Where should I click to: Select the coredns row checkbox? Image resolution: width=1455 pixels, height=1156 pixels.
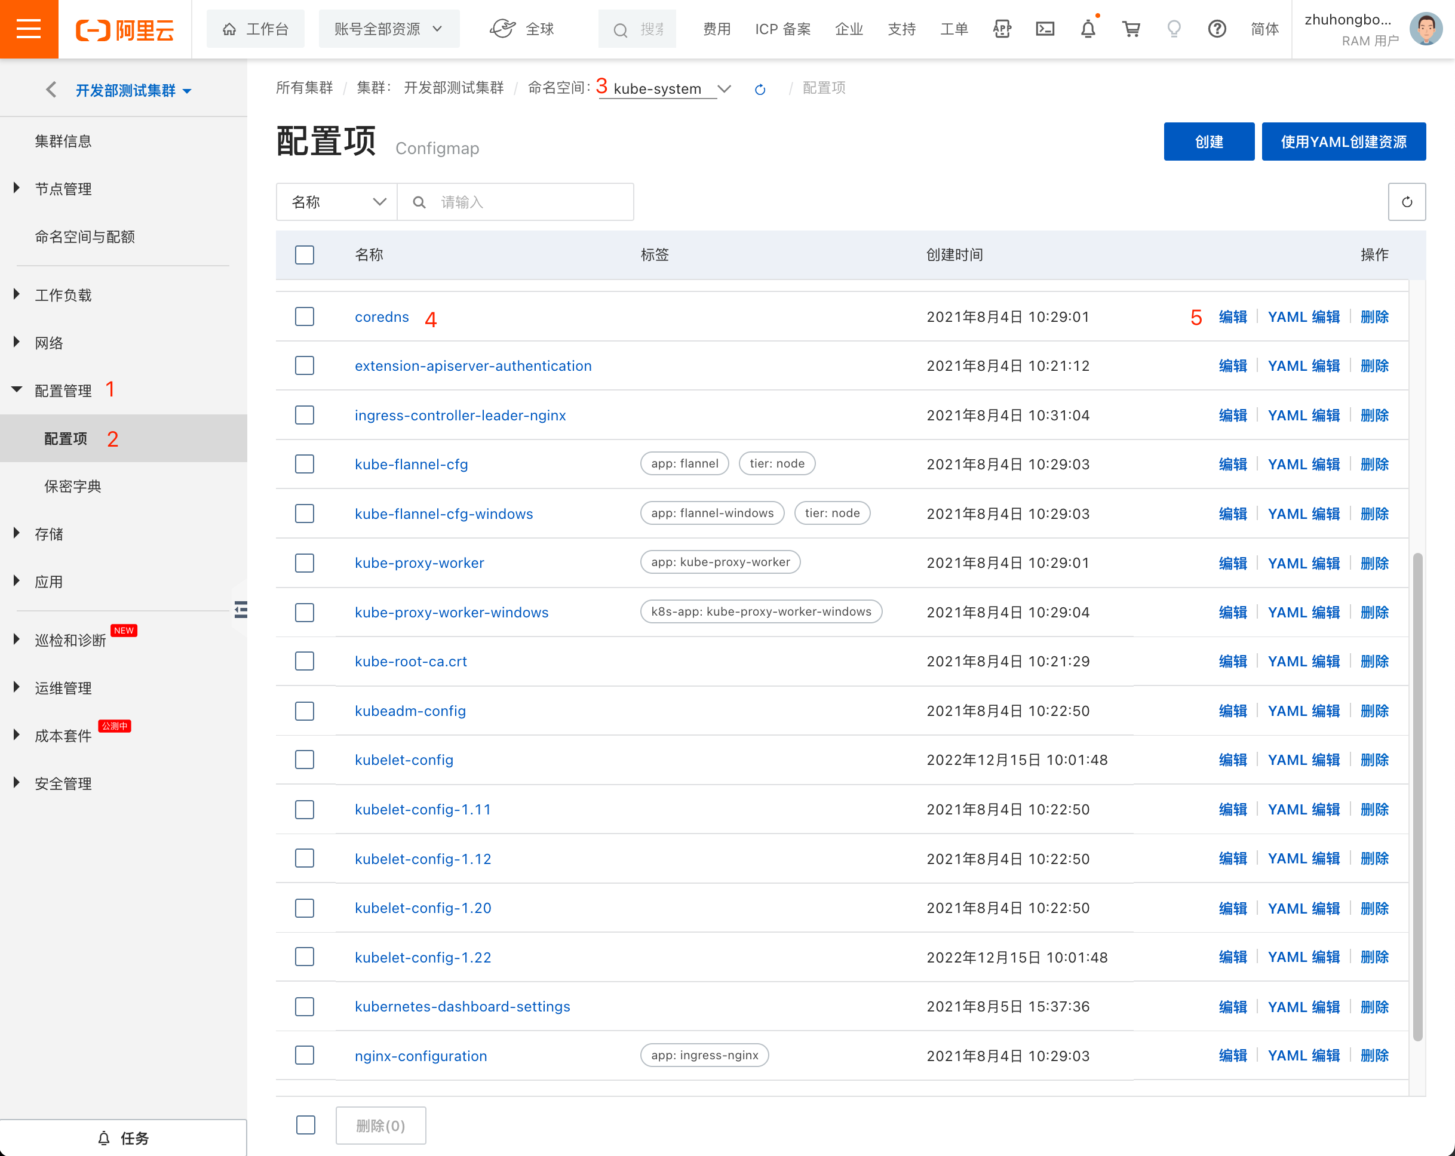[x=305, y=316]
